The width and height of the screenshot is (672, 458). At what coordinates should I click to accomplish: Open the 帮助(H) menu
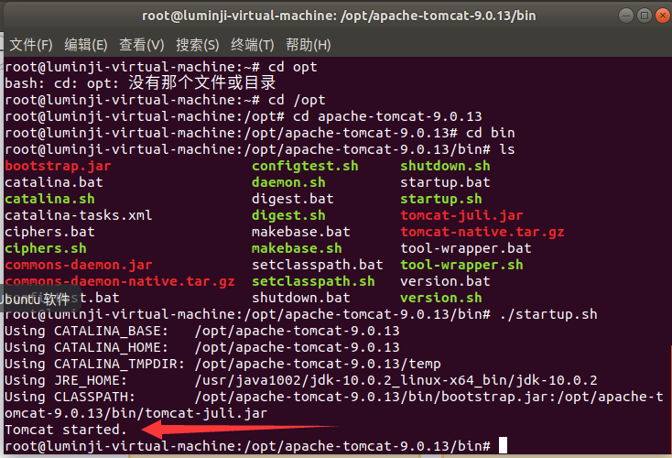click(x=309, y=45)
